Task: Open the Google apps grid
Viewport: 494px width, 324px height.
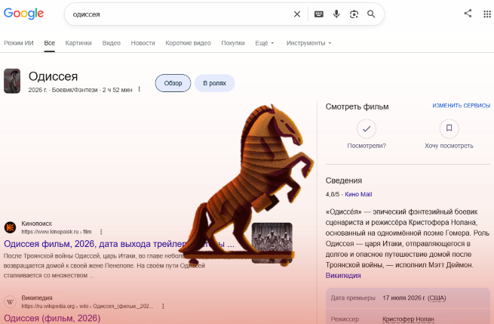Action: [487, 14]
